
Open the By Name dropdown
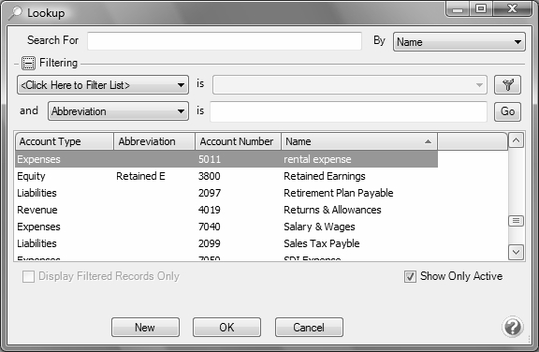click(x=459, y=42)
